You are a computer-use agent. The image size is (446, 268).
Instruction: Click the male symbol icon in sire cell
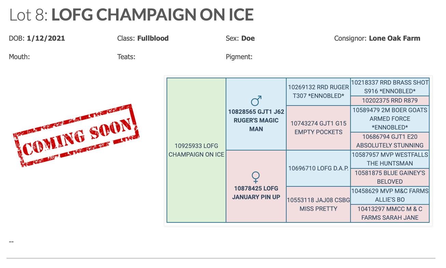256,101
